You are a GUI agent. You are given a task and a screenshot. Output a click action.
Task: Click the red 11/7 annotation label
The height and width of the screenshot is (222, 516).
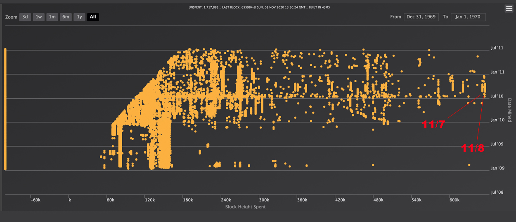(x=433, y=124)
